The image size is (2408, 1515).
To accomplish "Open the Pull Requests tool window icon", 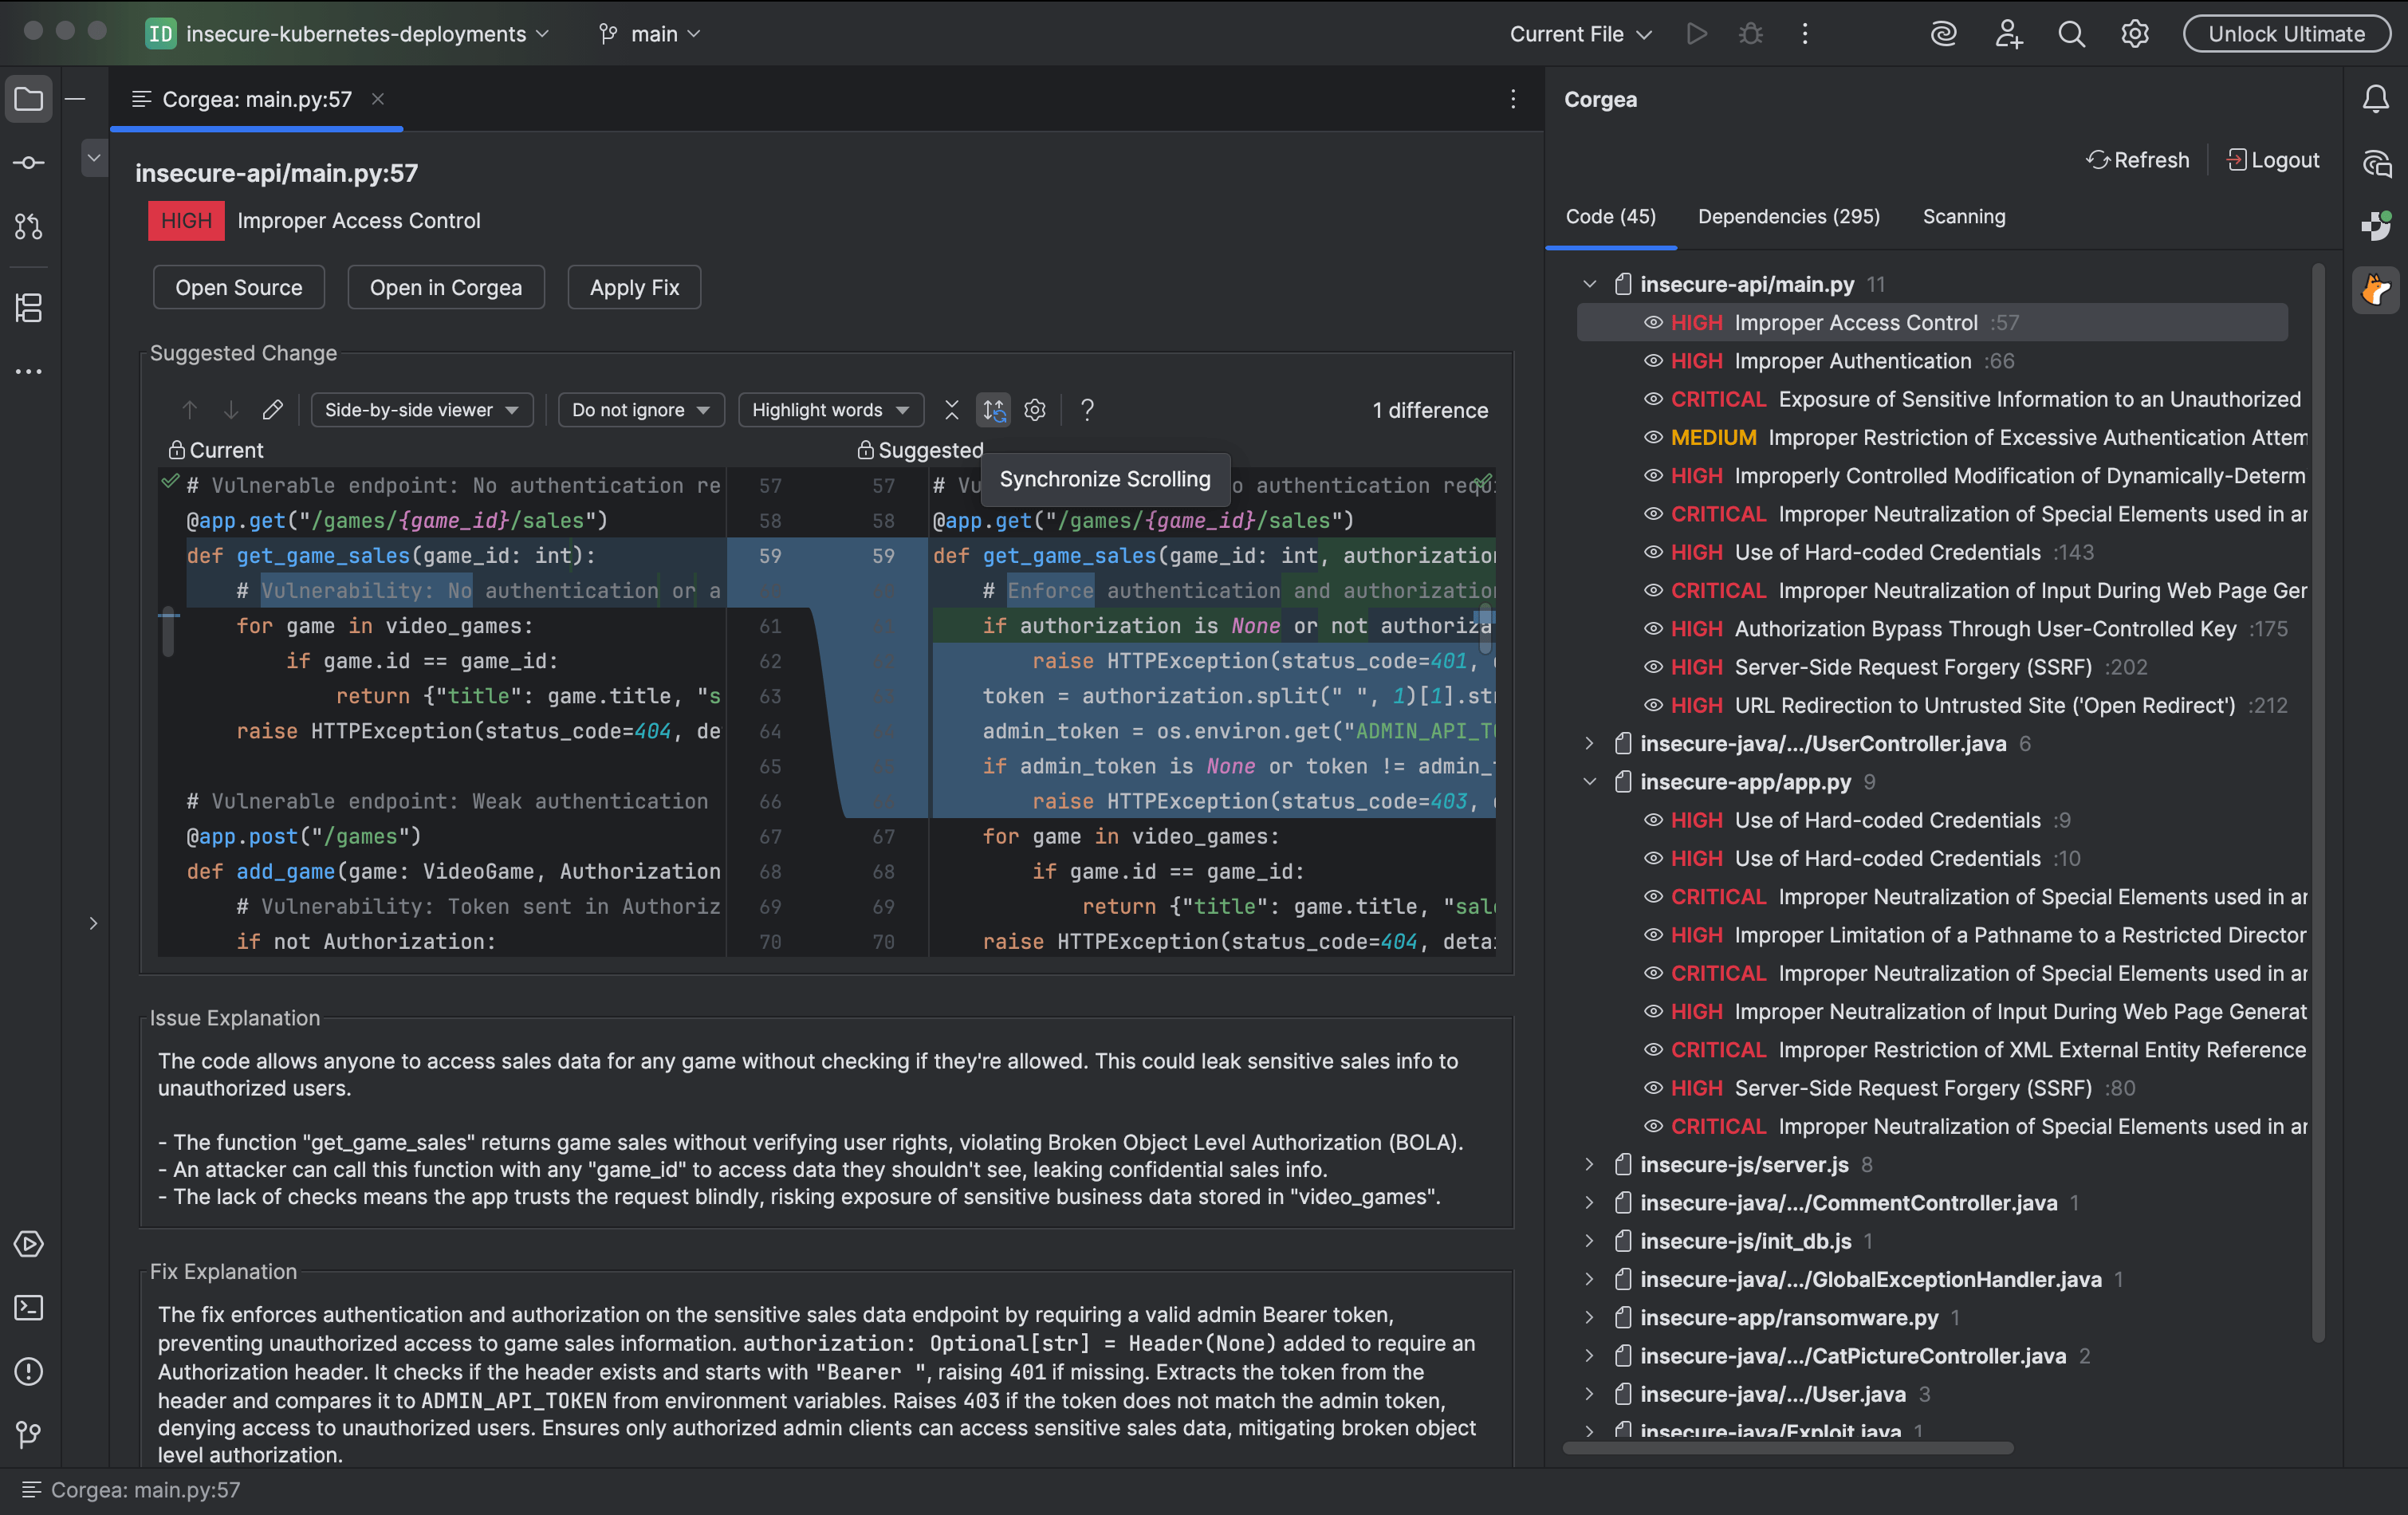I will click(x=29, y=227).
